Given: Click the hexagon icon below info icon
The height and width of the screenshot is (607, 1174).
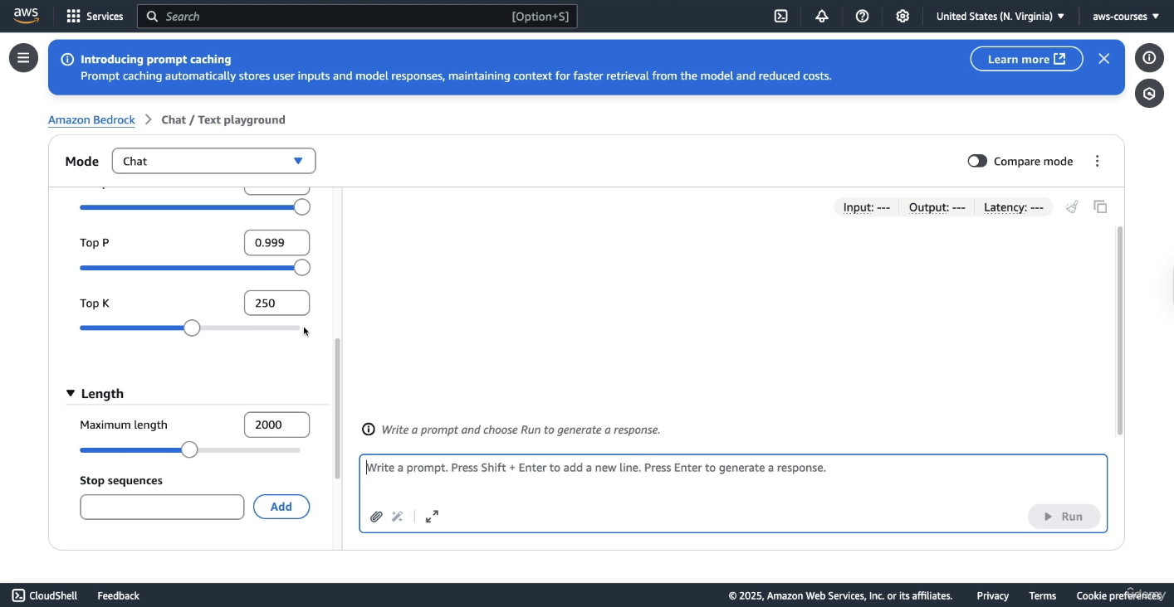Looking at the screenshot, I should pos(1149,94).
